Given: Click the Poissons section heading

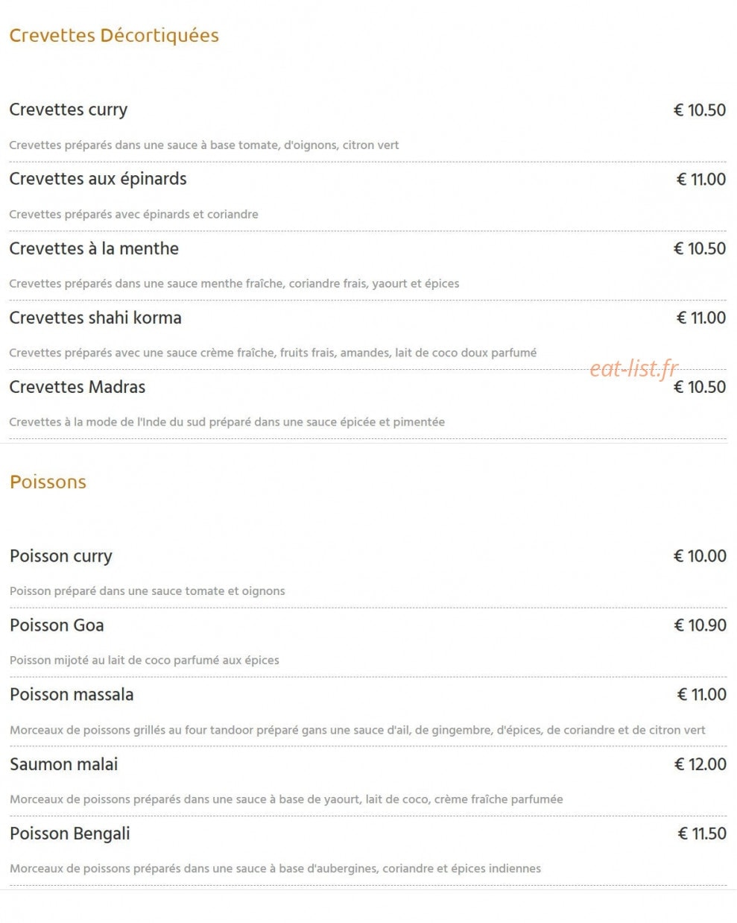Looking at the screenshot, I should pyautogui.click(x=48, y=482).
